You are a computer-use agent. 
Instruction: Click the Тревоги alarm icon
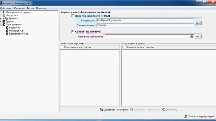(6, 18)
